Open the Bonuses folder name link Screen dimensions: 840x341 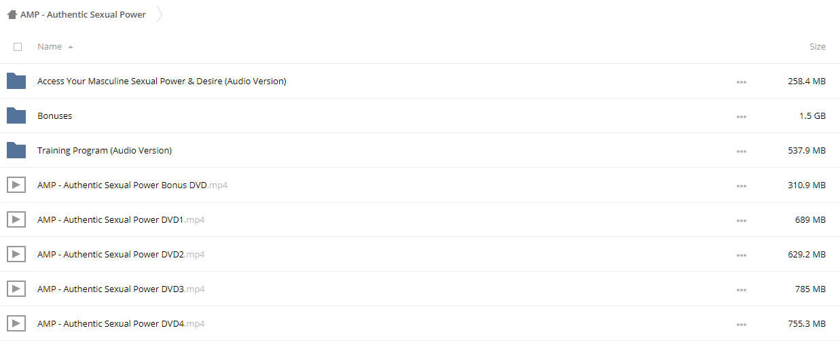(54, 116)
